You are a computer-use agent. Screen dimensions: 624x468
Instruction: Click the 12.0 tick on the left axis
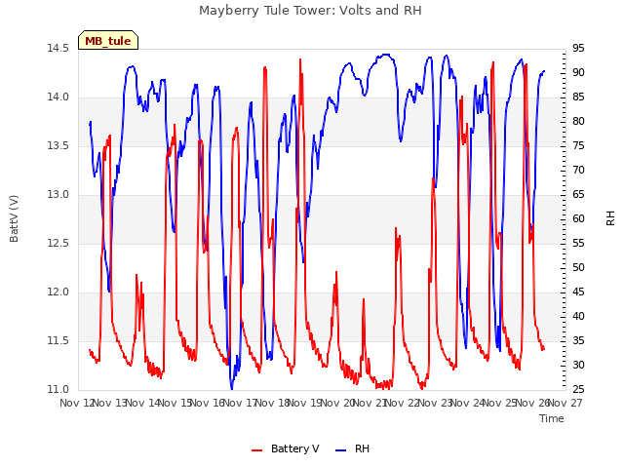(58, 292)
